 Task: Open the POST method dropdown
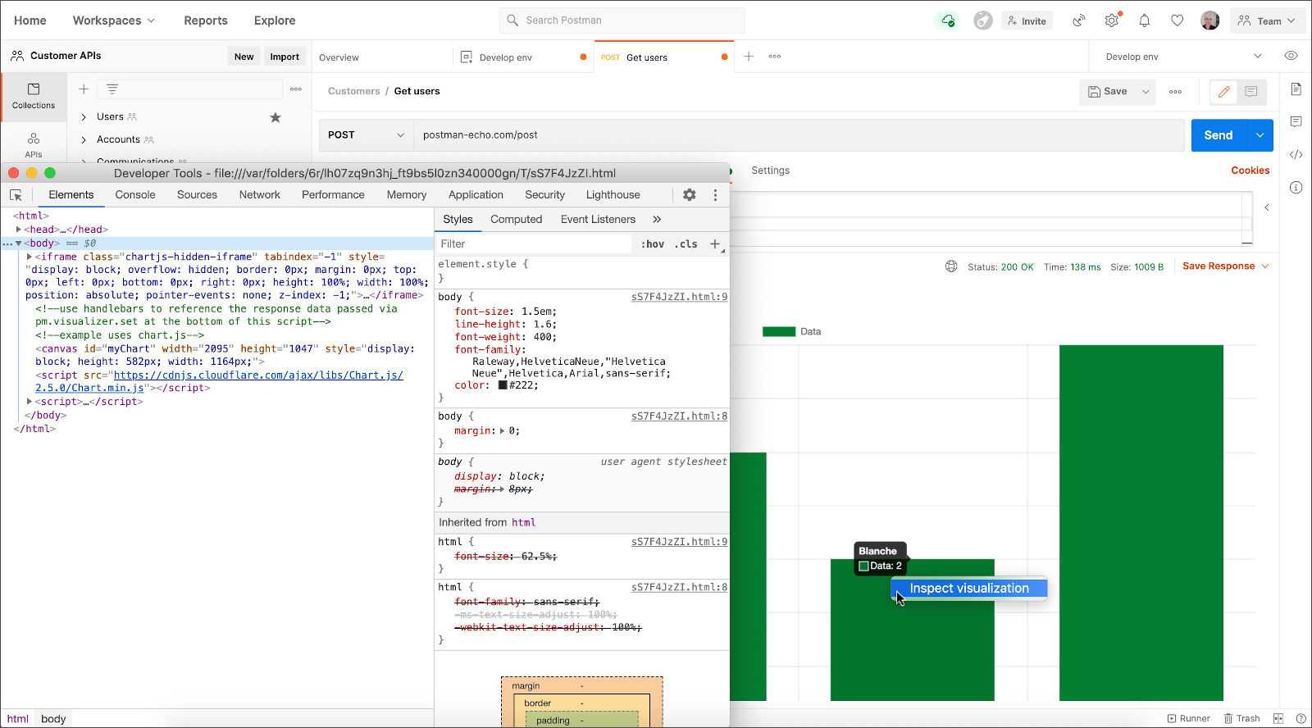pyautogui.click(x=366, y=135)
